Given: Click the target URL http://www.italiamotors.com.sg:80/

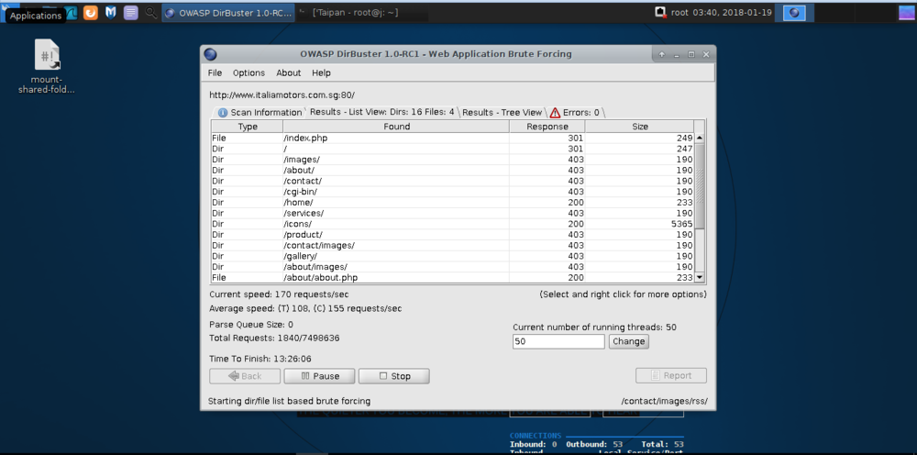Looking at the screenshot, I should pyautogui.click(x=282, y=94).
